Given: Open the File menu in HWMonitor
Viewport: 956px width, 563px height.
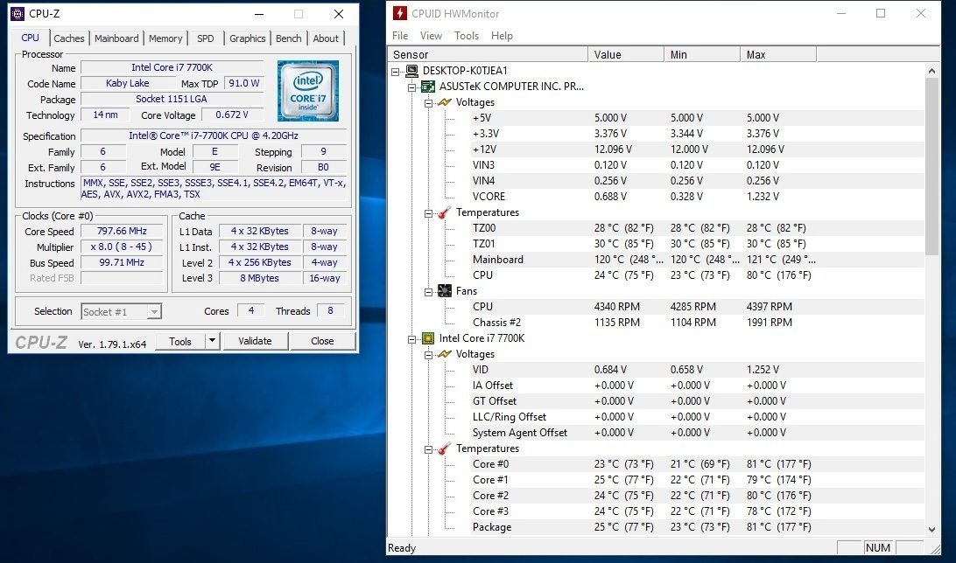Looking at the screenshot, I should pyautogui.click(x=400, y=35).
